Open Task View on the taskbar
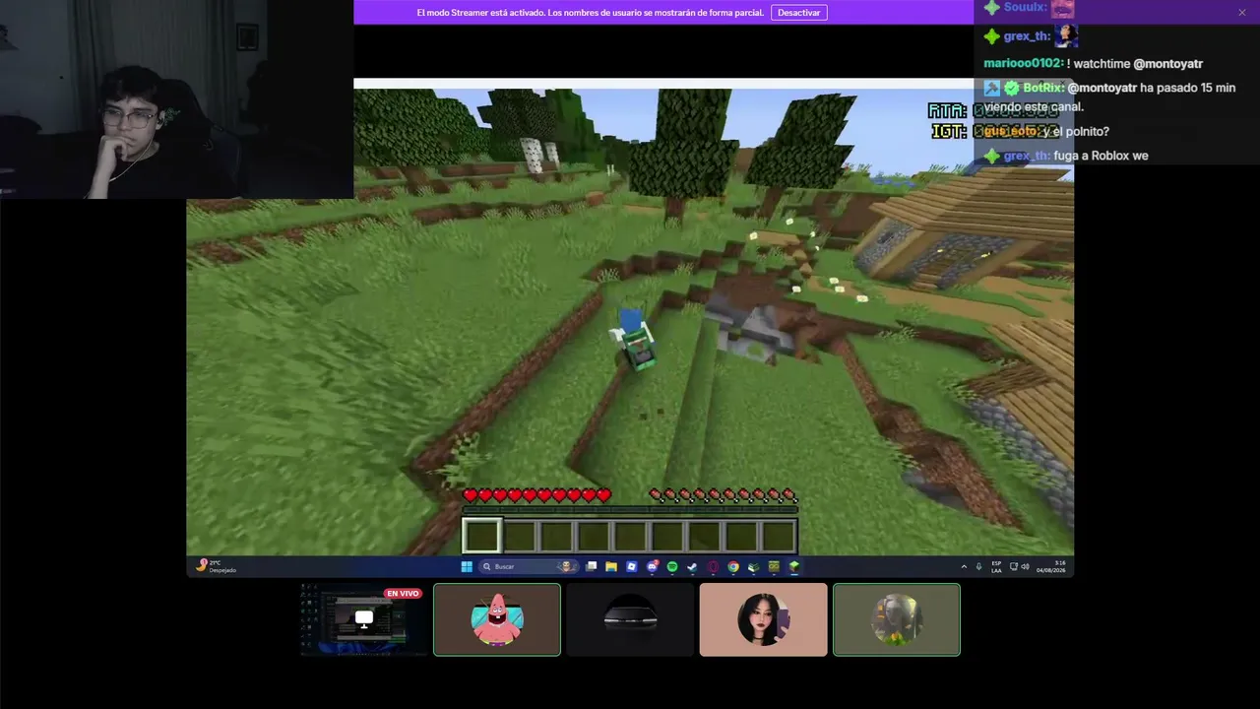The width and height of the screenshot is (1260, 709). click(592, 566)
